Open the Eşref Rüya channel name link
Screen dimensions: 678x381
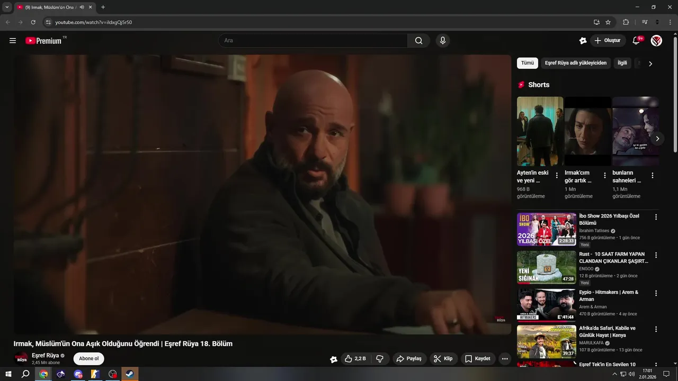(45, 356)
